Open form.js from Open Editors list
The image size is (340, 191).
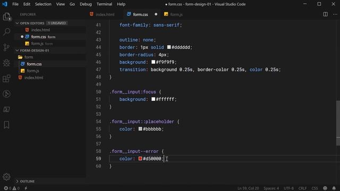click(37, 44)
